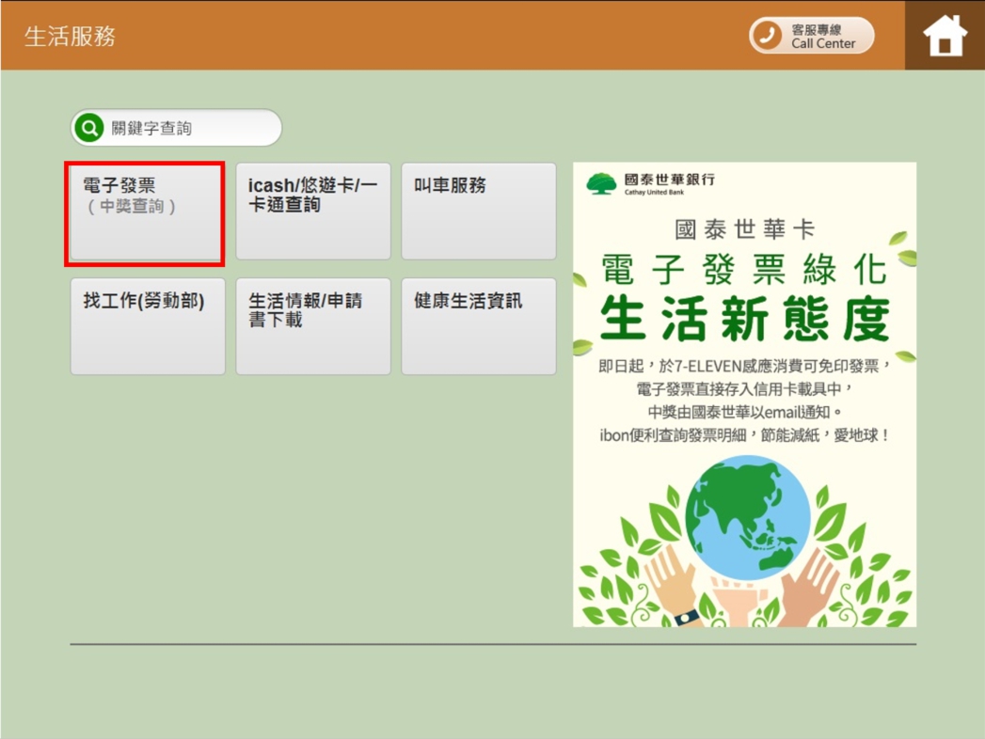Select the Cathay United Bank tree logo
This screenshot has height=739, width=985.
[599, 182]
